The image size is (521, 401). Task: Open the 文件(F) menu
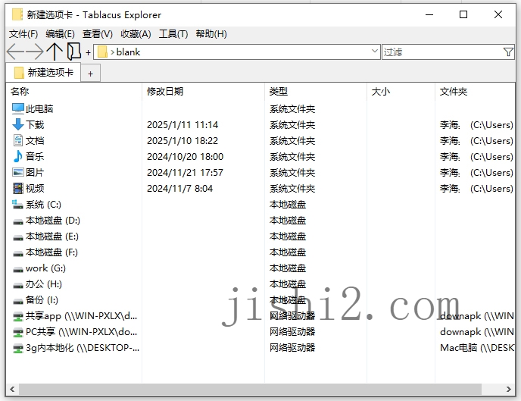tap(23, 34)
